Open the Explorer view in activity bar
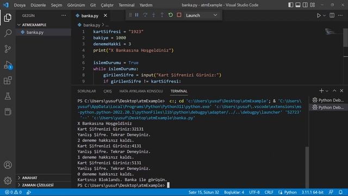Viewport: 348px width, 196px height. pyautogui.click(x=8, y=17)
